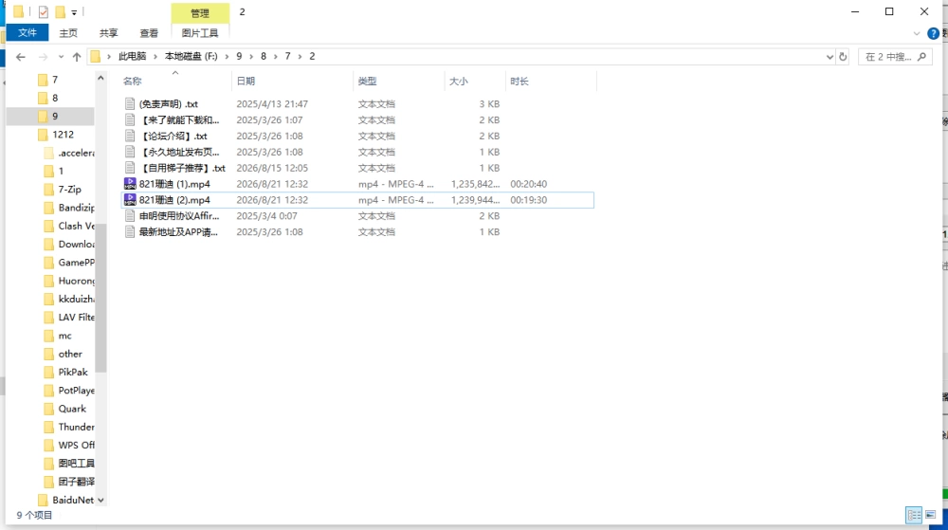Open the mc folder in tree

[64, 336]
